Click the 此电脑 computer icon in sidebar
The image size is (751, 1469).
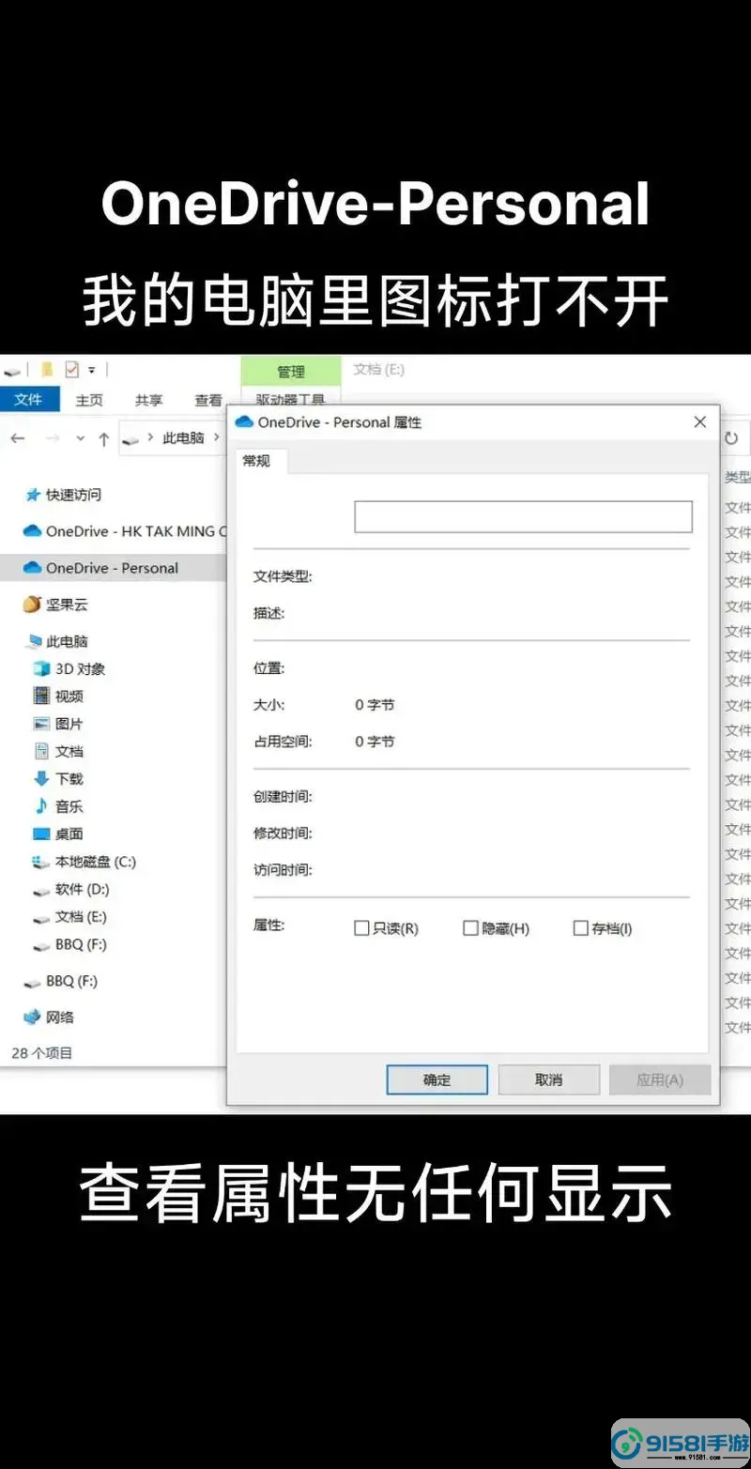35,642
